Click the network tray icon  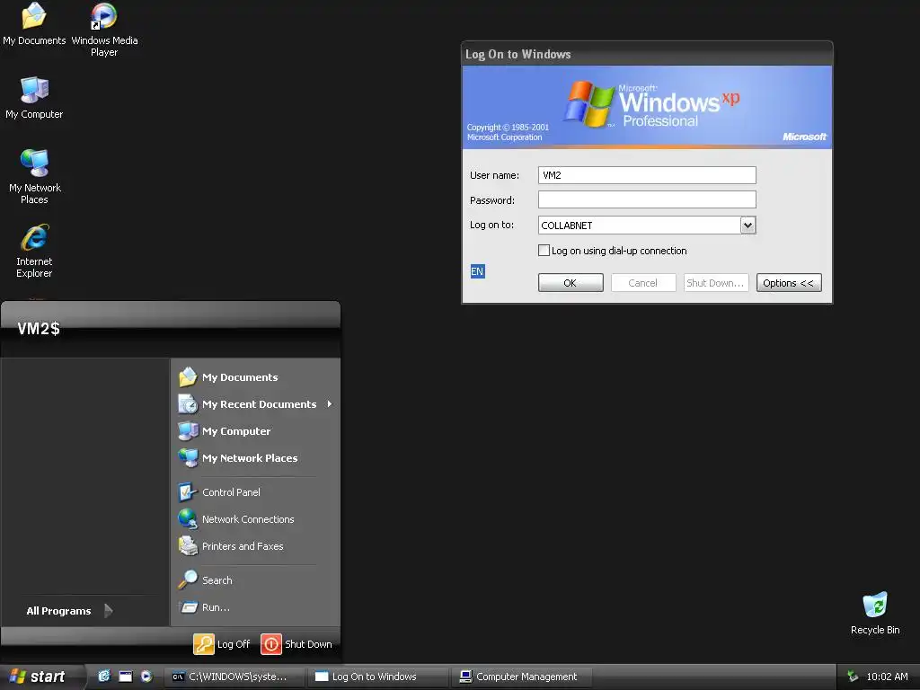pos(853,677)
